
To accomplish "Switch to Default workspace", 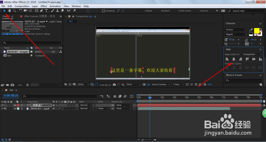I will click(148, 11).
